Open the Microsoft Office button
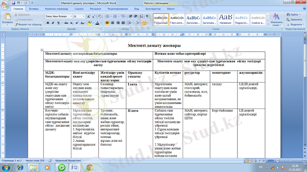 coord(5,4)
